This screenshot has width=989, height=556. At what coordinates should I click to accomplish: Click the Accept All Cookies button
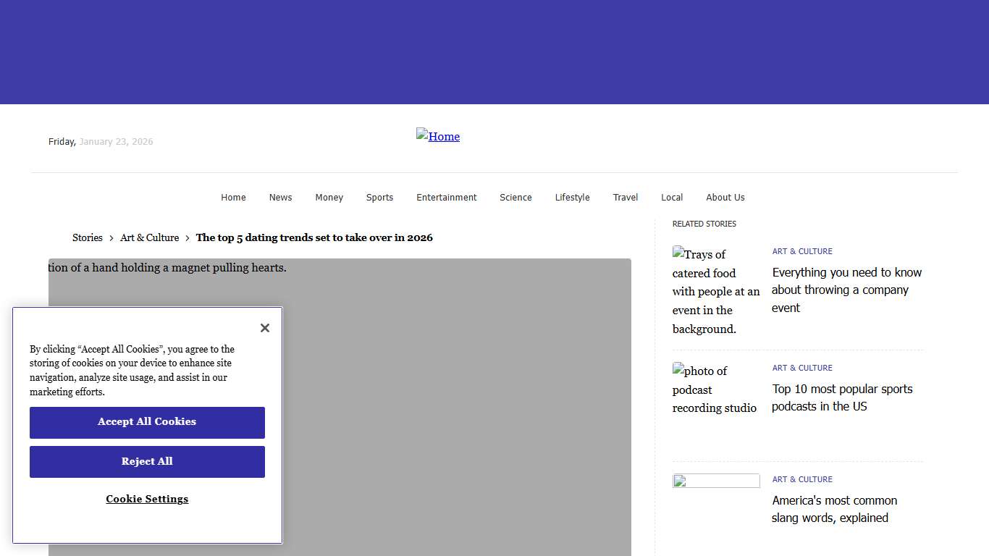(x=147, y=422)
